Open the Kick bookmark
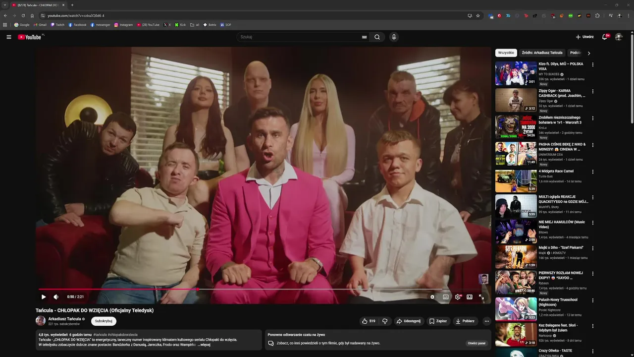634x357 pixels. coord(180,25)
